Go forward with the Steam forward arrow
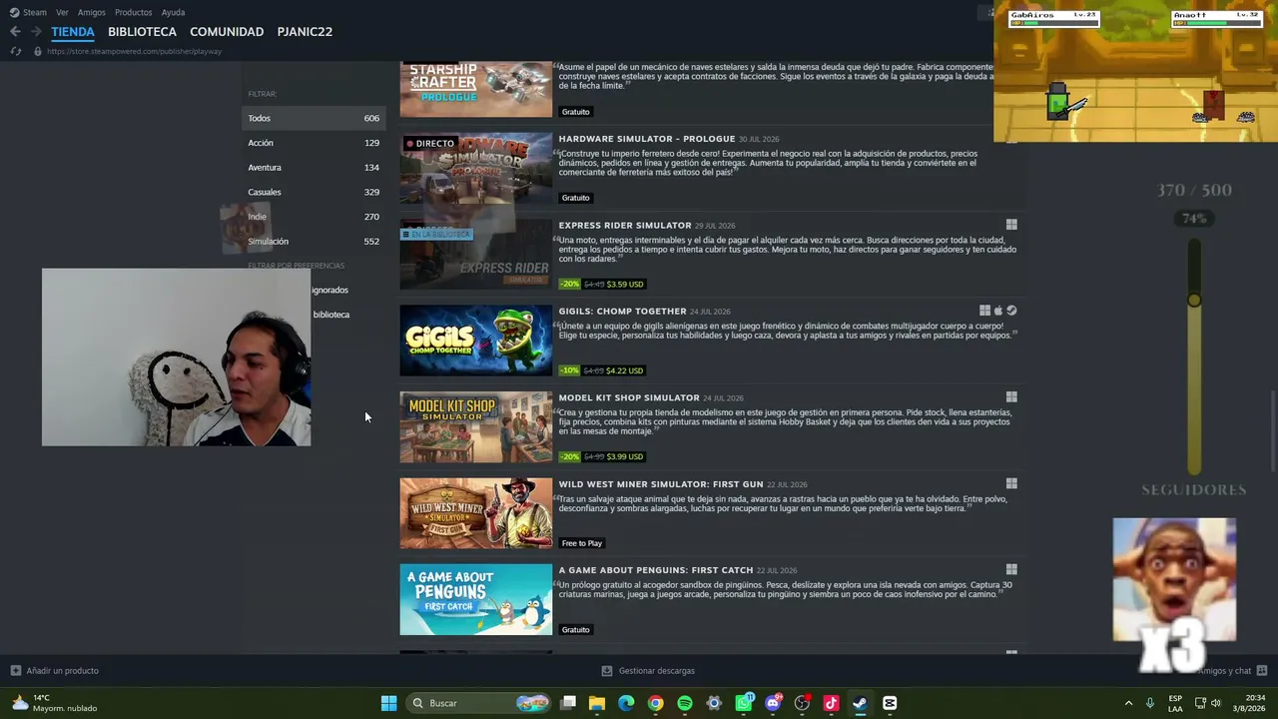The height and width of the screenshot is (719, 1278). pyautogui.click(x=37, y=32)
